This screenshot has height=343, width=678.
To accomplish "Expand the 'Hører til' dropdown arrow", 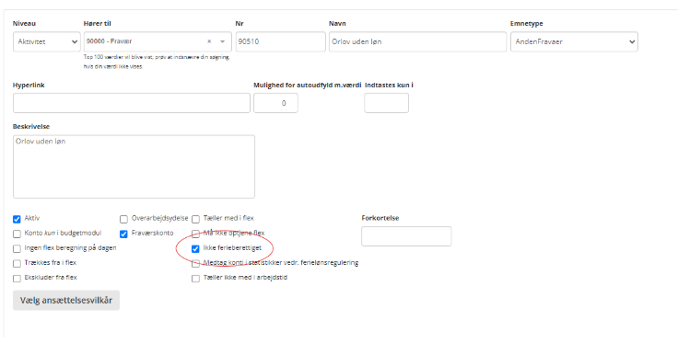I will pos(223,41).
